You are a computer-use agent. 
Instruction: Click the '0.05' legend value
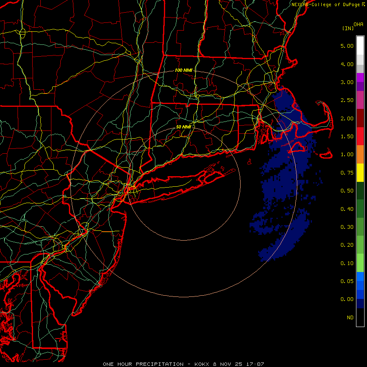(347, 281)
